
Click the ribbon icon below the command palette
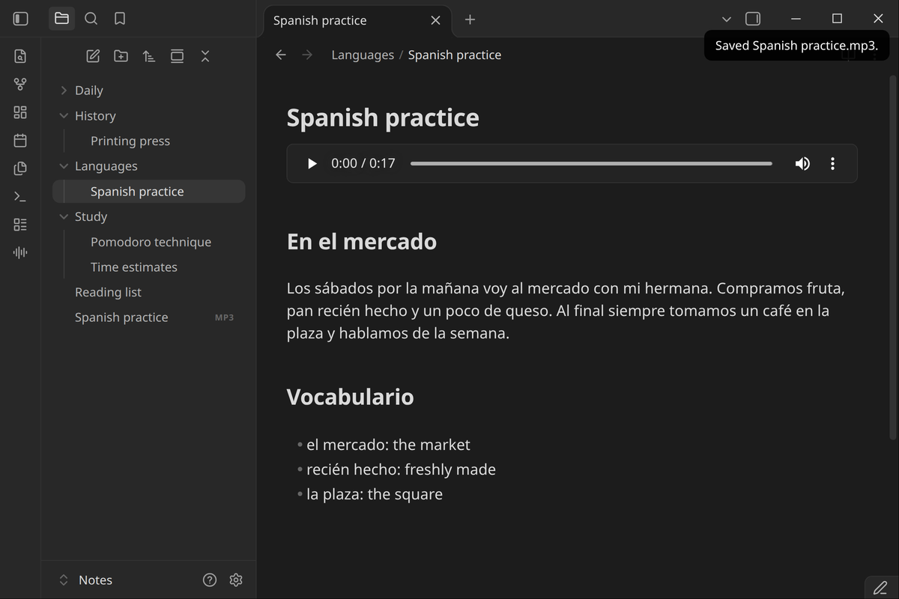(20, 225)
